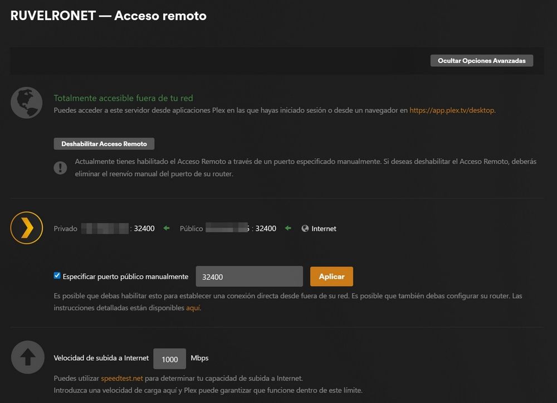The width and height of the screenshot is (557, 403).
Task: Select the upload speed Mbps field
Action: [x=169, y=358]
